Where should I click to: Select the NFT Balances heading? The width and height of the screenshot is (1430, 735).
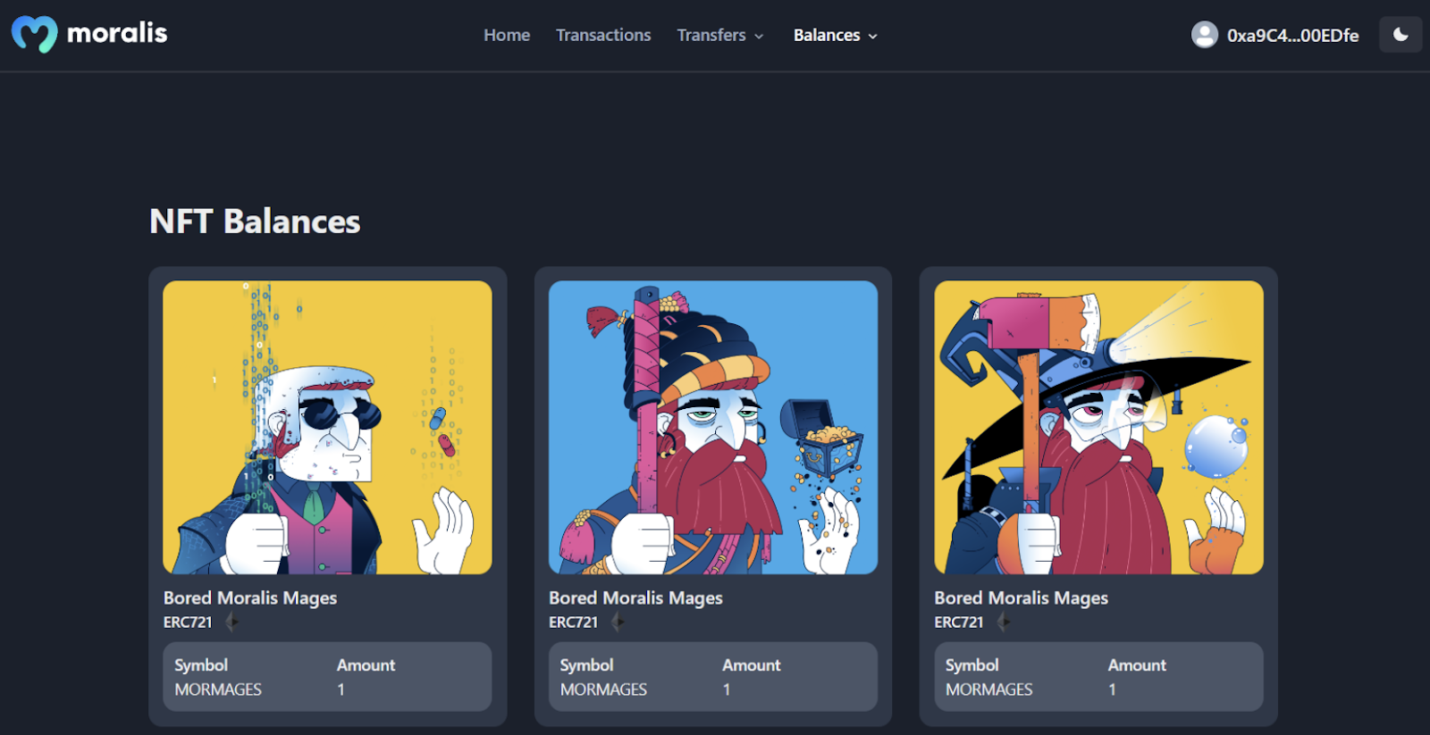click(x=255, y=221)
